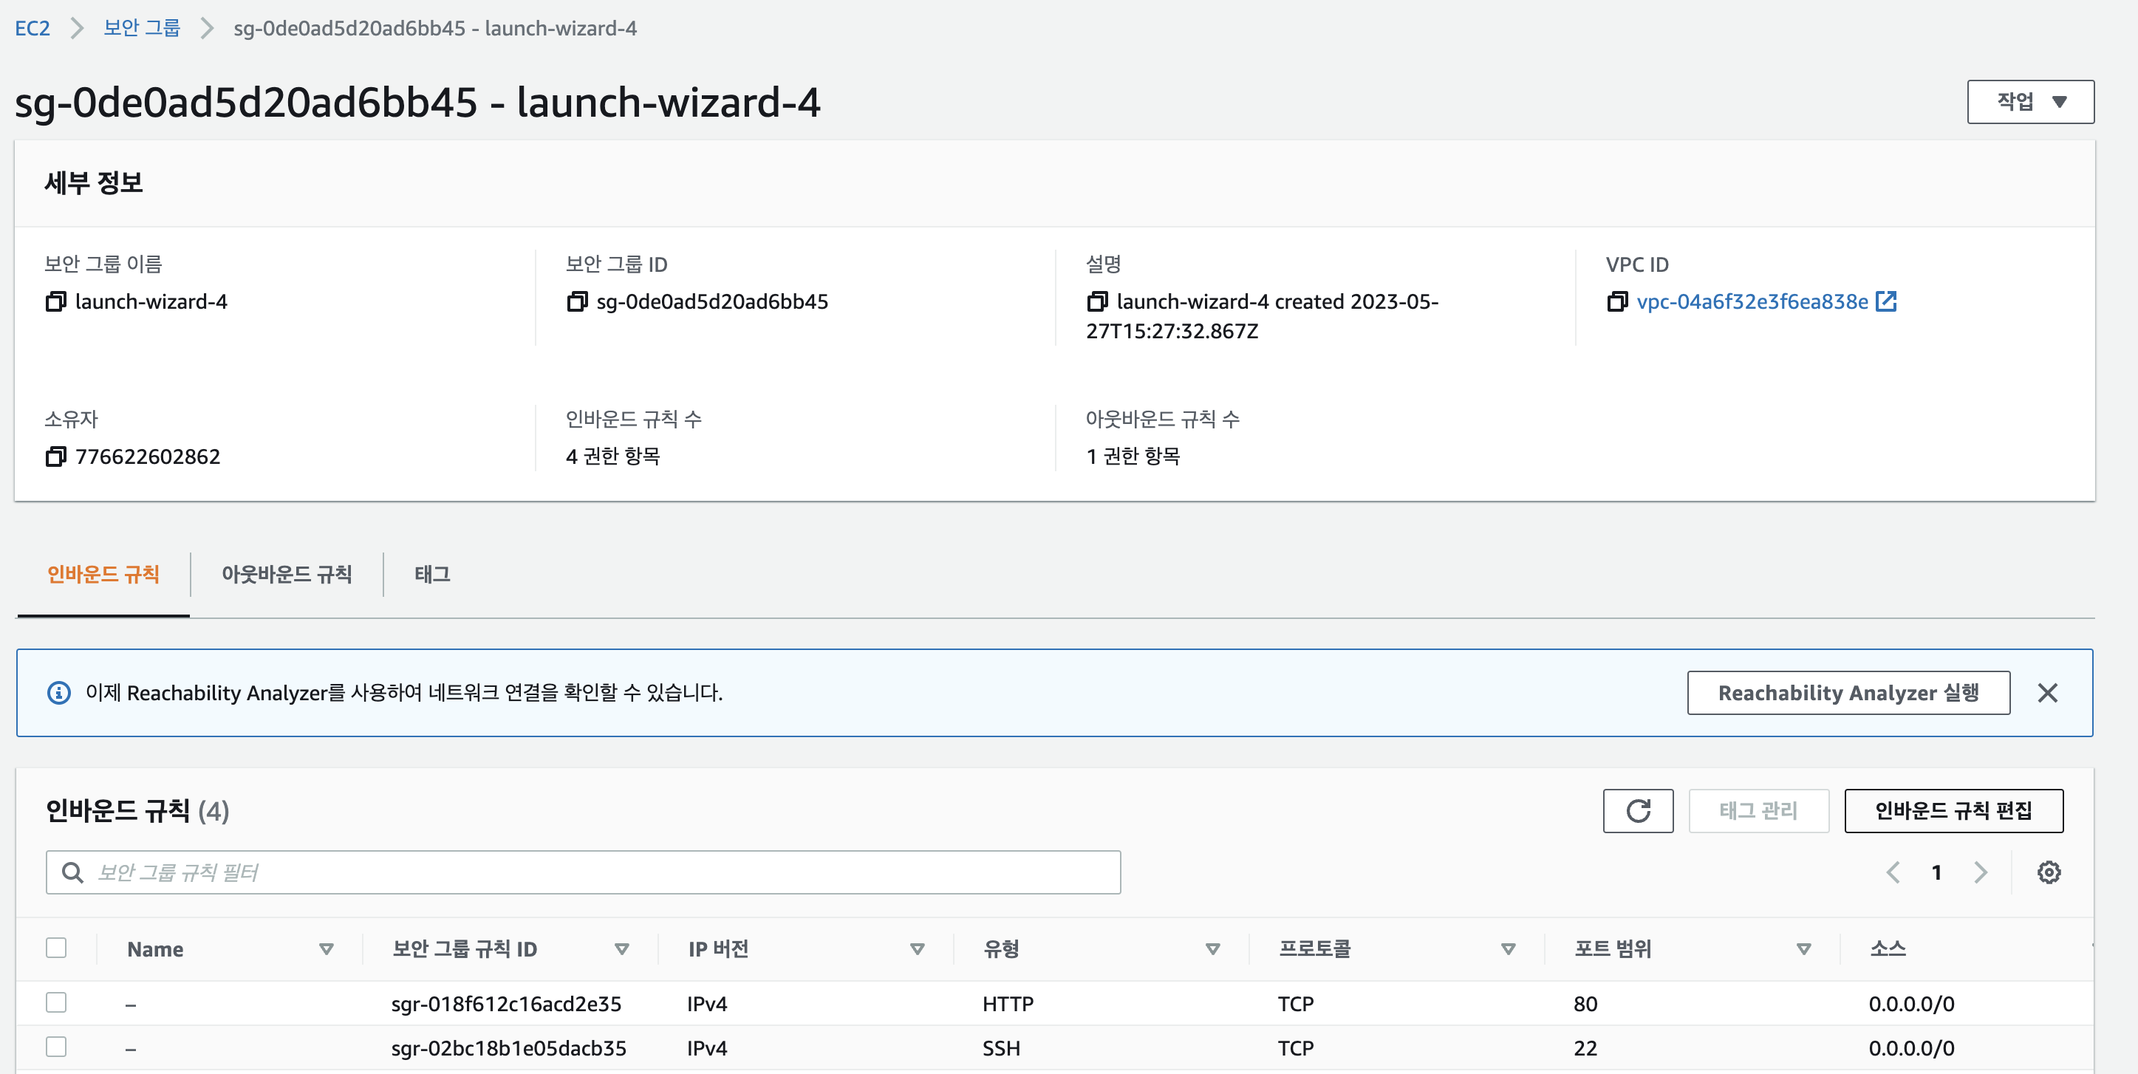
Task: Click the Reachability Analyzer 실행 button
Action: click(x=1848, y=692)
